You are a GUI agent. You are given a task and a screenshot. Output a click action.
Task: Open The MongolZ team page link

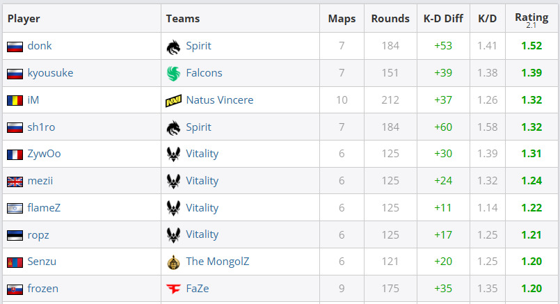[x=217, y=262]
